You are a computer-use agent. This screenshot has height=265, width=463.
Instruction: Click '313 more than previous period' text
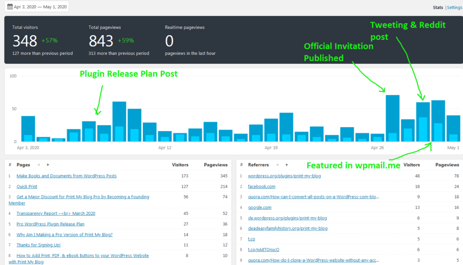(x=119, y=53)
